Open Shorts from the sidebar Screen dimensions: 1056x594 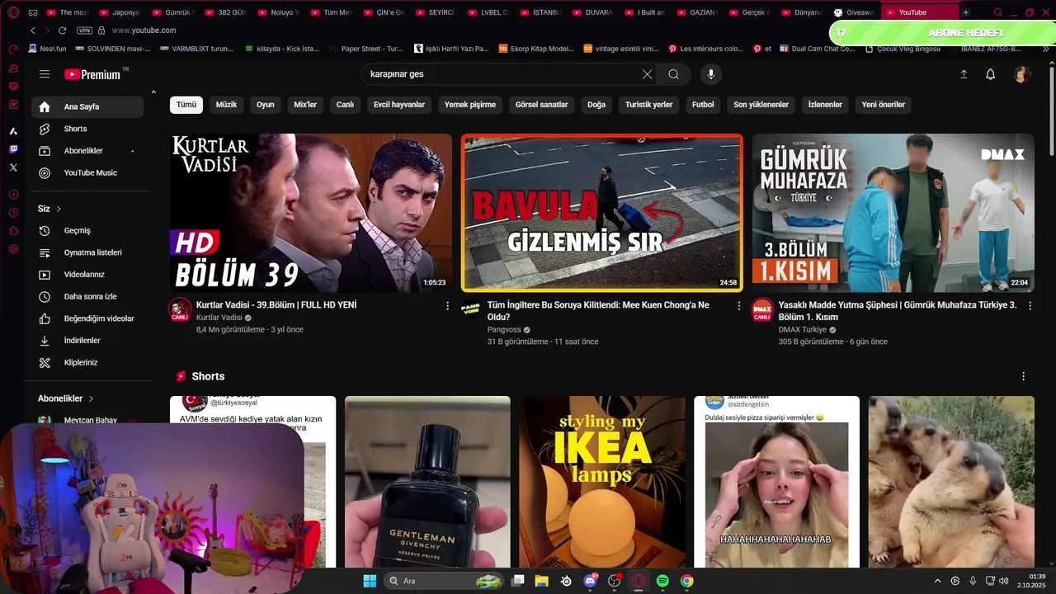(87, 129)
